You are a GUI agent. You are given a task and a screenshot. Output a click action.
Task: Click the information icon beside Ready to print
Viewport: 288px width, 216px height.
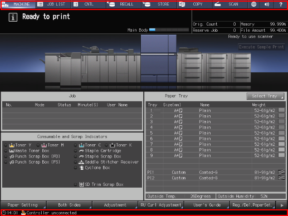(x=13, y=17)
